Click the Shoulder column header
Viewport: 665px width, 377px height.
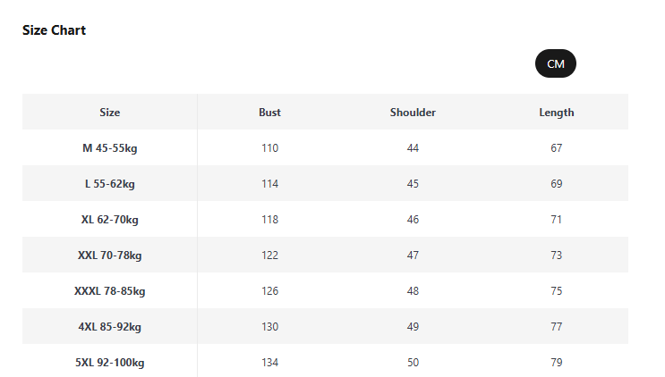413,113
